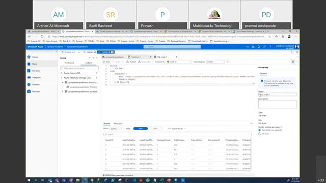
Task: Expand the Azure Cosmos DB node
Action: 61,73
